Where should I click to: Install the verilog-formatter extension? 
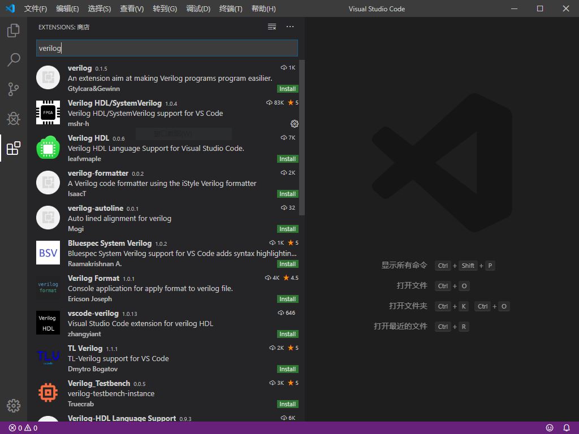(287, 194)
